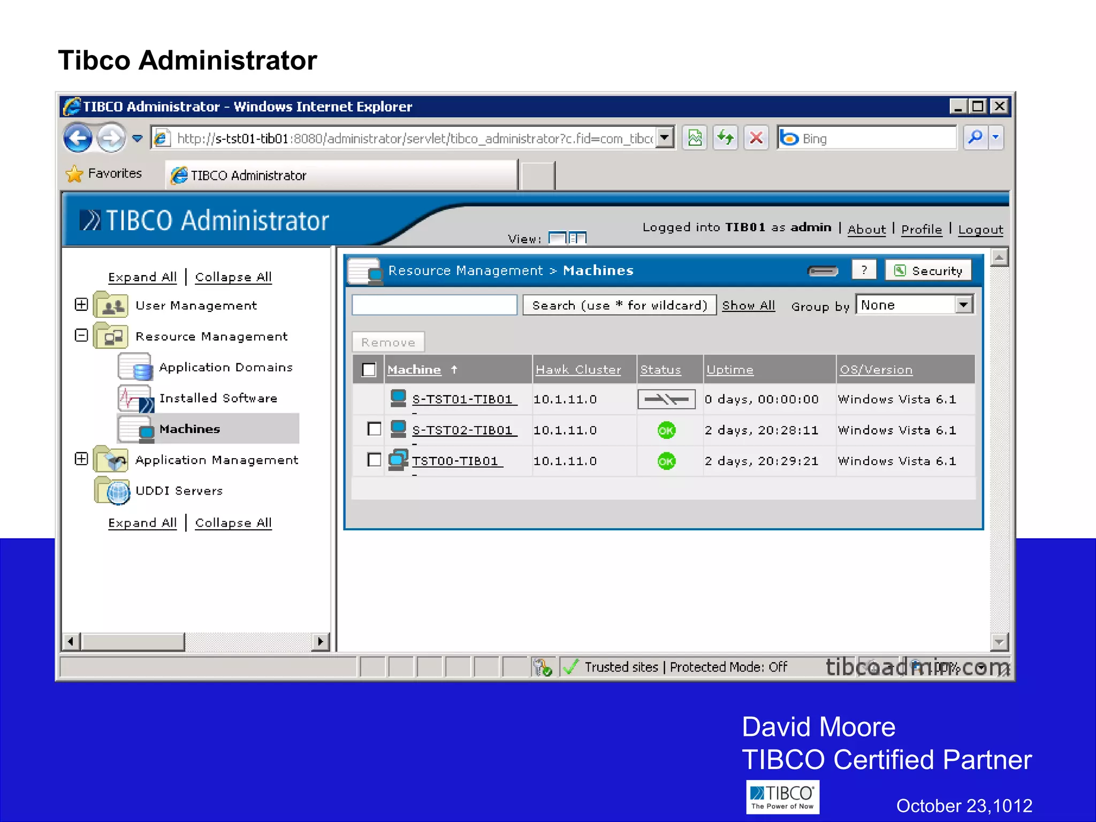The image size is (1096, 822).
Task: Click the compatibility view icon
Action: pyautogui.click(x=695, y=138)
